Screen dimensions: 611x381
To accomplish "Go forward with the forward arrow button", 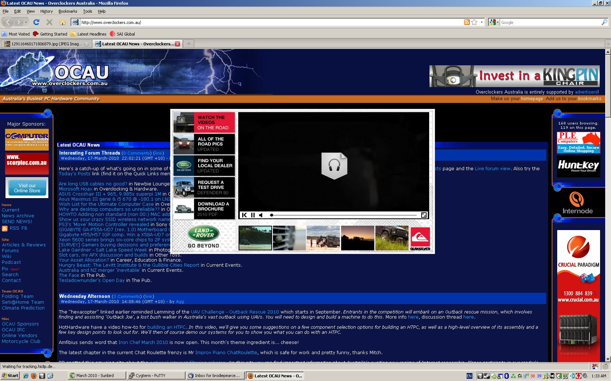I will click(19, 22).
